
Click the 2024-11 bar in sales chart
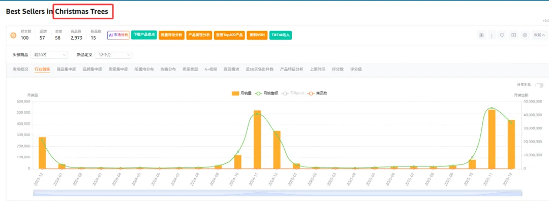coord(257,139)
